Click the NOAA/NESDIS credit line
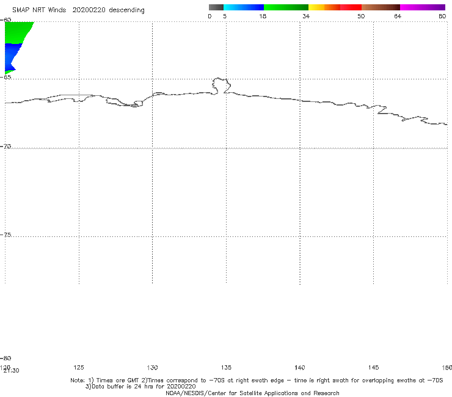This screenshot has height=397, width=452. pyautogui.click(x=252, y=393)
